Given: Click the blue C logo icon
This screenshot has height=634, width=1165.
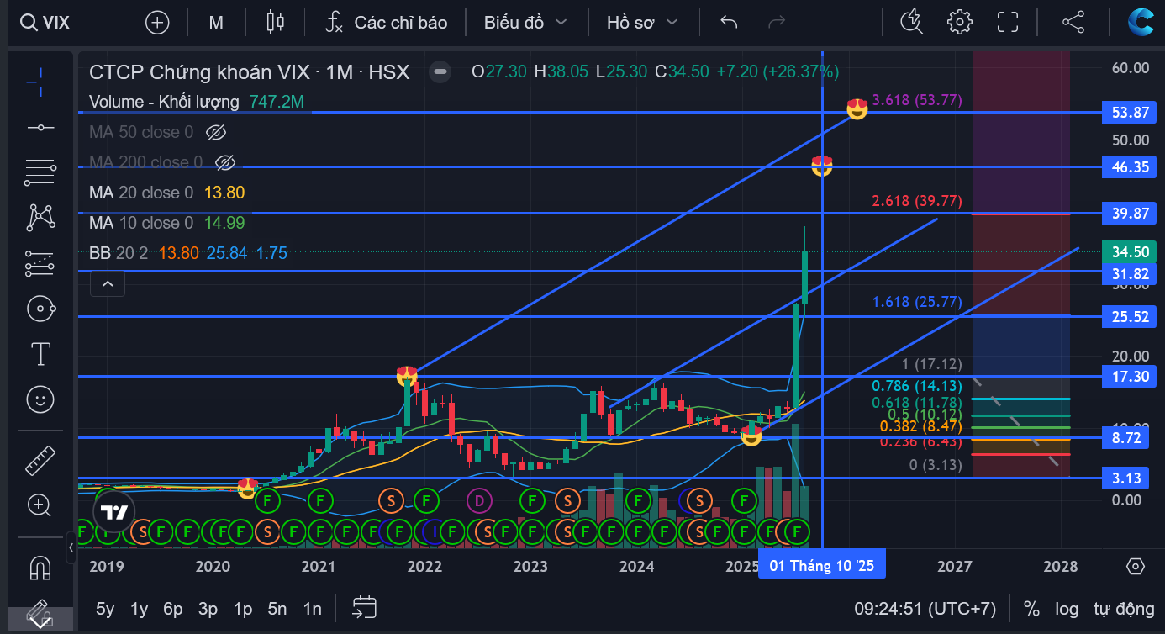Looking at the screenshot, I should [x=1141, y=21].
